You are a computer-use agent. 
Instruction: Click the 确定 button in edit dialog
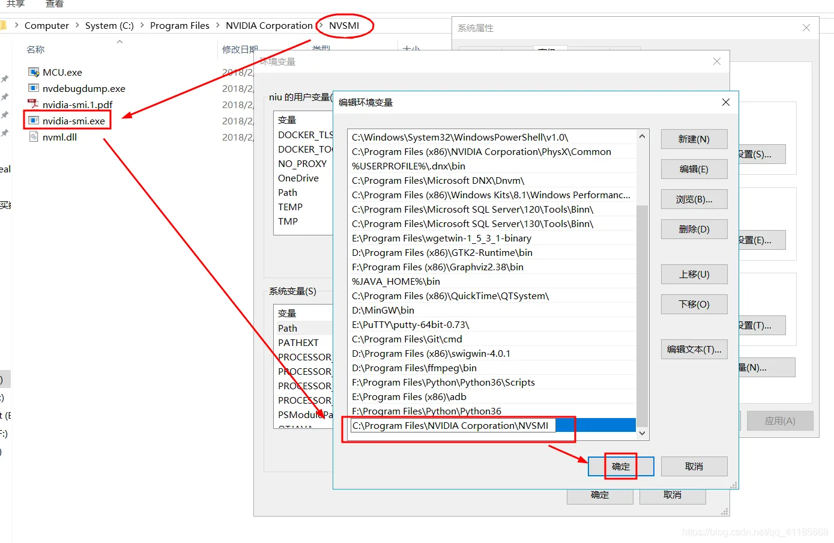621,467
